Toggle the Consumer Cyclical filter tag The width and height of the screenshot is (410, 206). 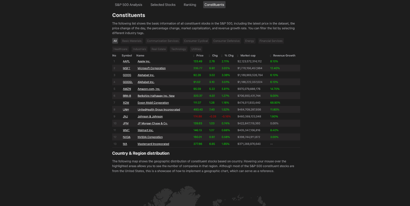(196, 41)
